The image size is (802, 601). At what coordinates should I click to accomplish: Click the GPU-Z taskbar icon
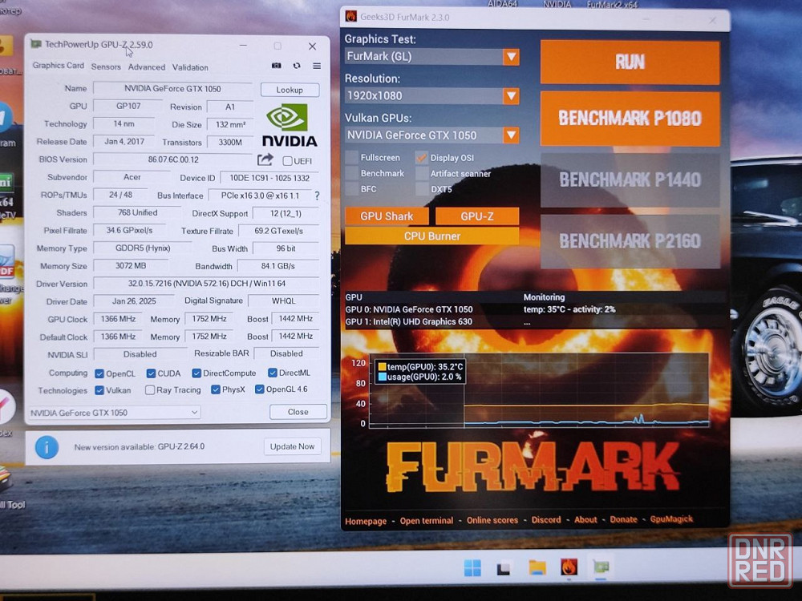(601, 567)
